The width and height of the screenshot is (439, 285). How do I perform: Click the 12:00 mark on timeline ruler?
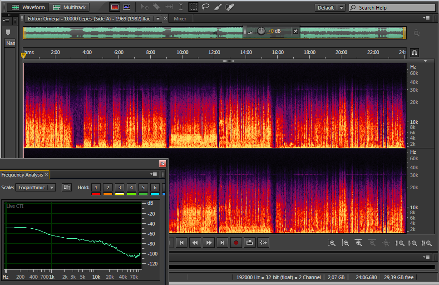point(214,52)
